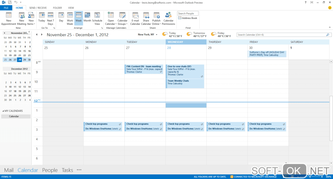Open Go To group dialog launcher

[54, 28]
